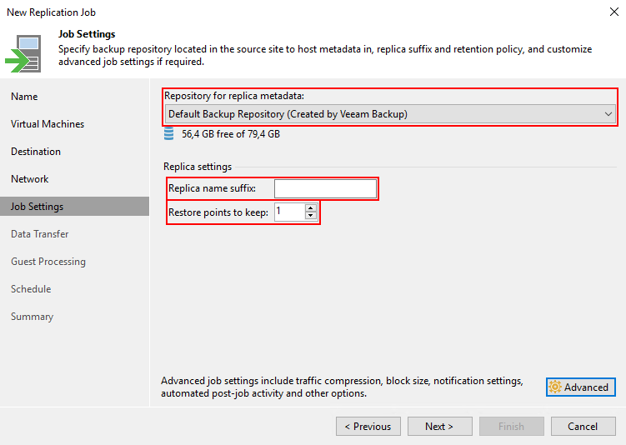
Task: Select the Network step
Action: click(30, 179)
